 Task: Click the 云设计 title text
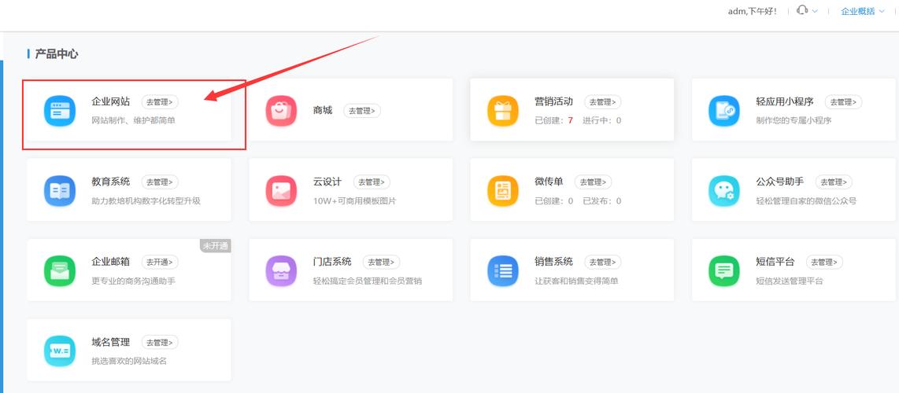pyautogui.click(x=327, y=182)
